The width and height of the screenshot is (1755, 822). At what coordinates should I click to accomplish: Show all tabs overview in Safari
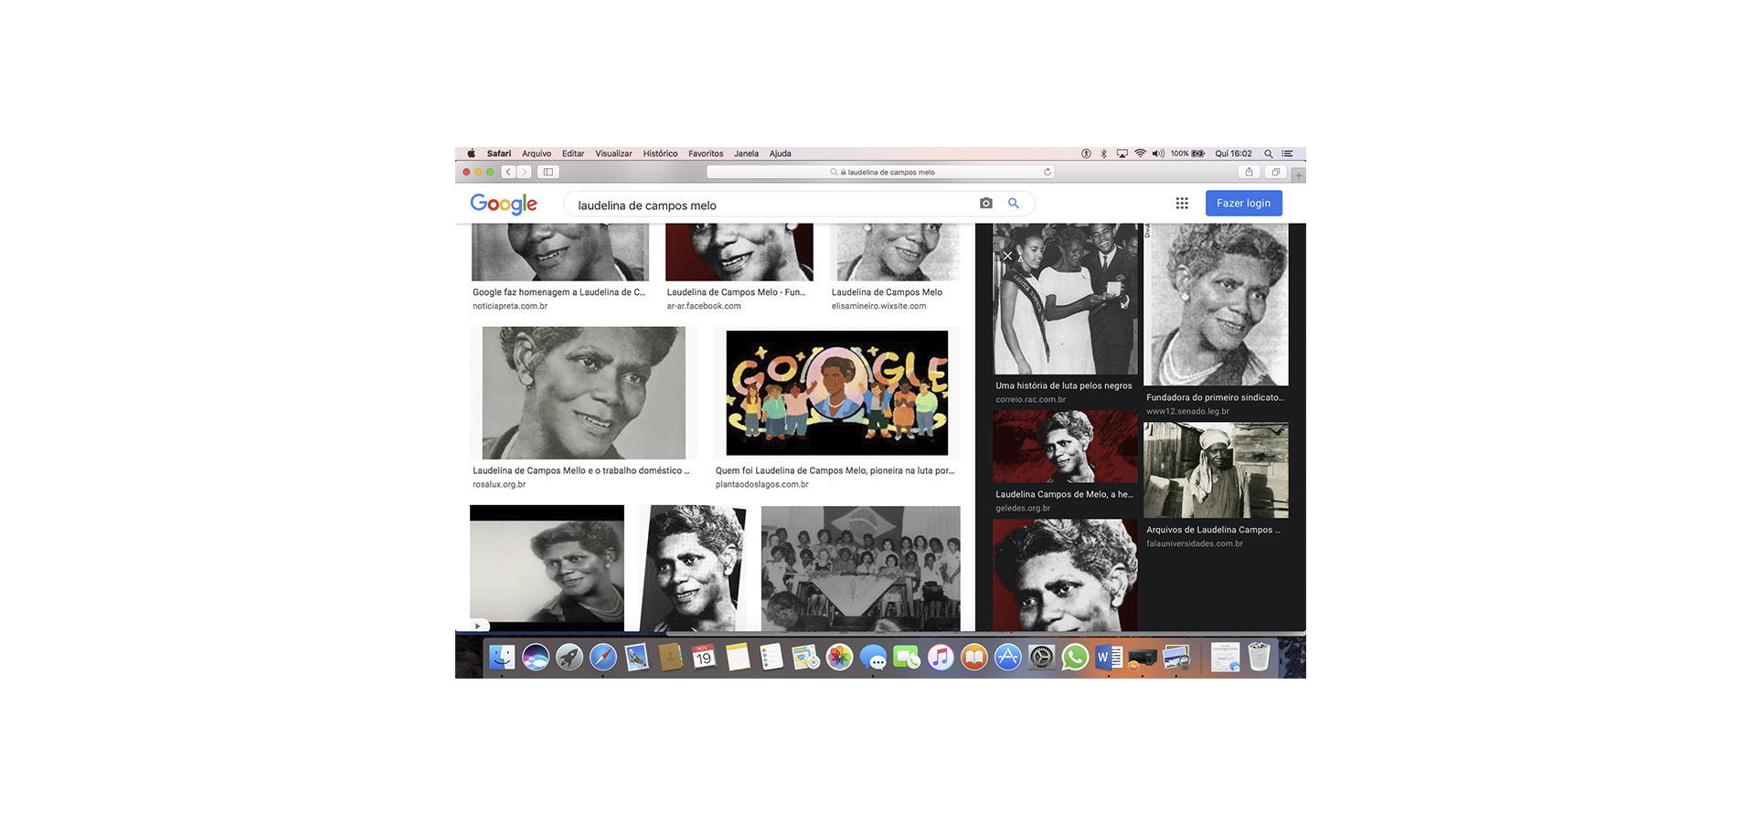click(x=1275, y=172)
